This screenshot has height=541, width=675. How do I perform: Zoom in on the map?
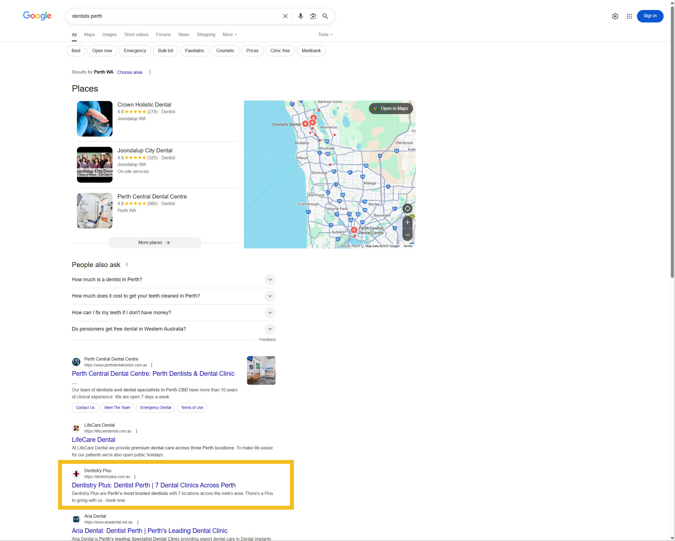tap(407, 222)
